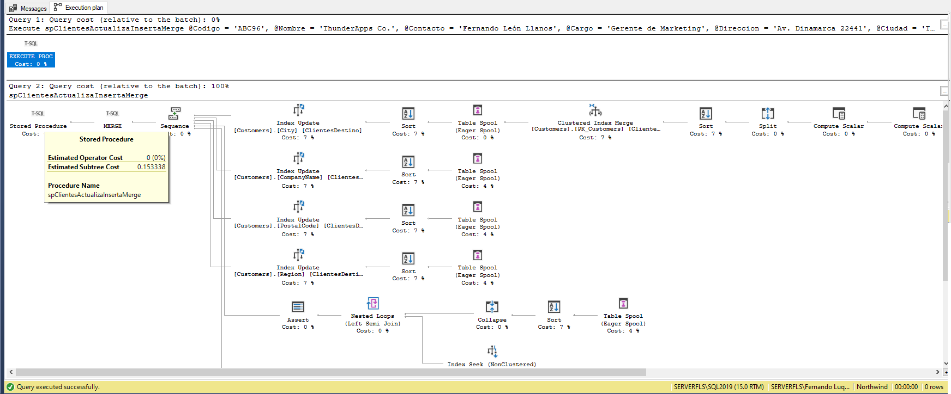
Task: Click the Query 2 cost header text
Action: 119,86
